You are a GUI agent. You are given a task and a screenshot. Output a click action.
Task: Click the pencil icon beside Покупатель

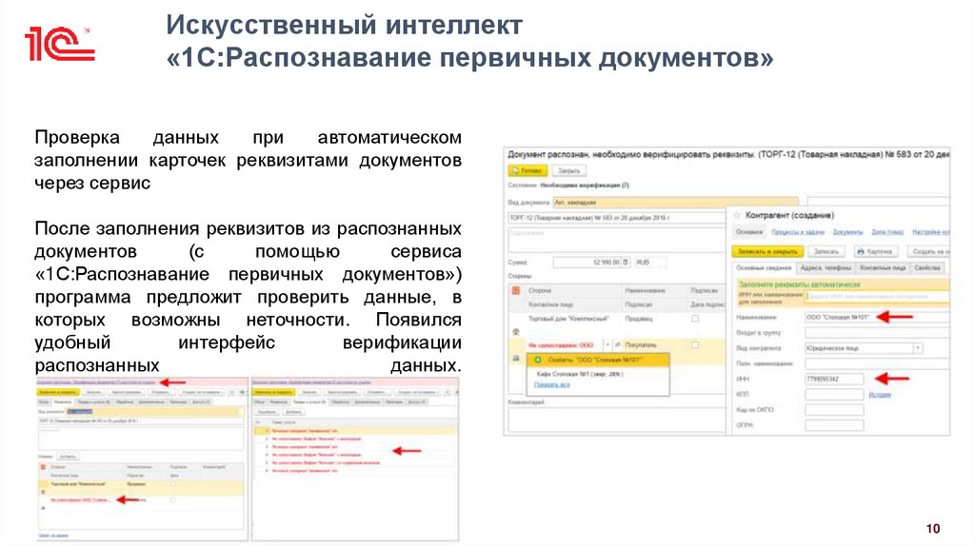tap(617, 344)
